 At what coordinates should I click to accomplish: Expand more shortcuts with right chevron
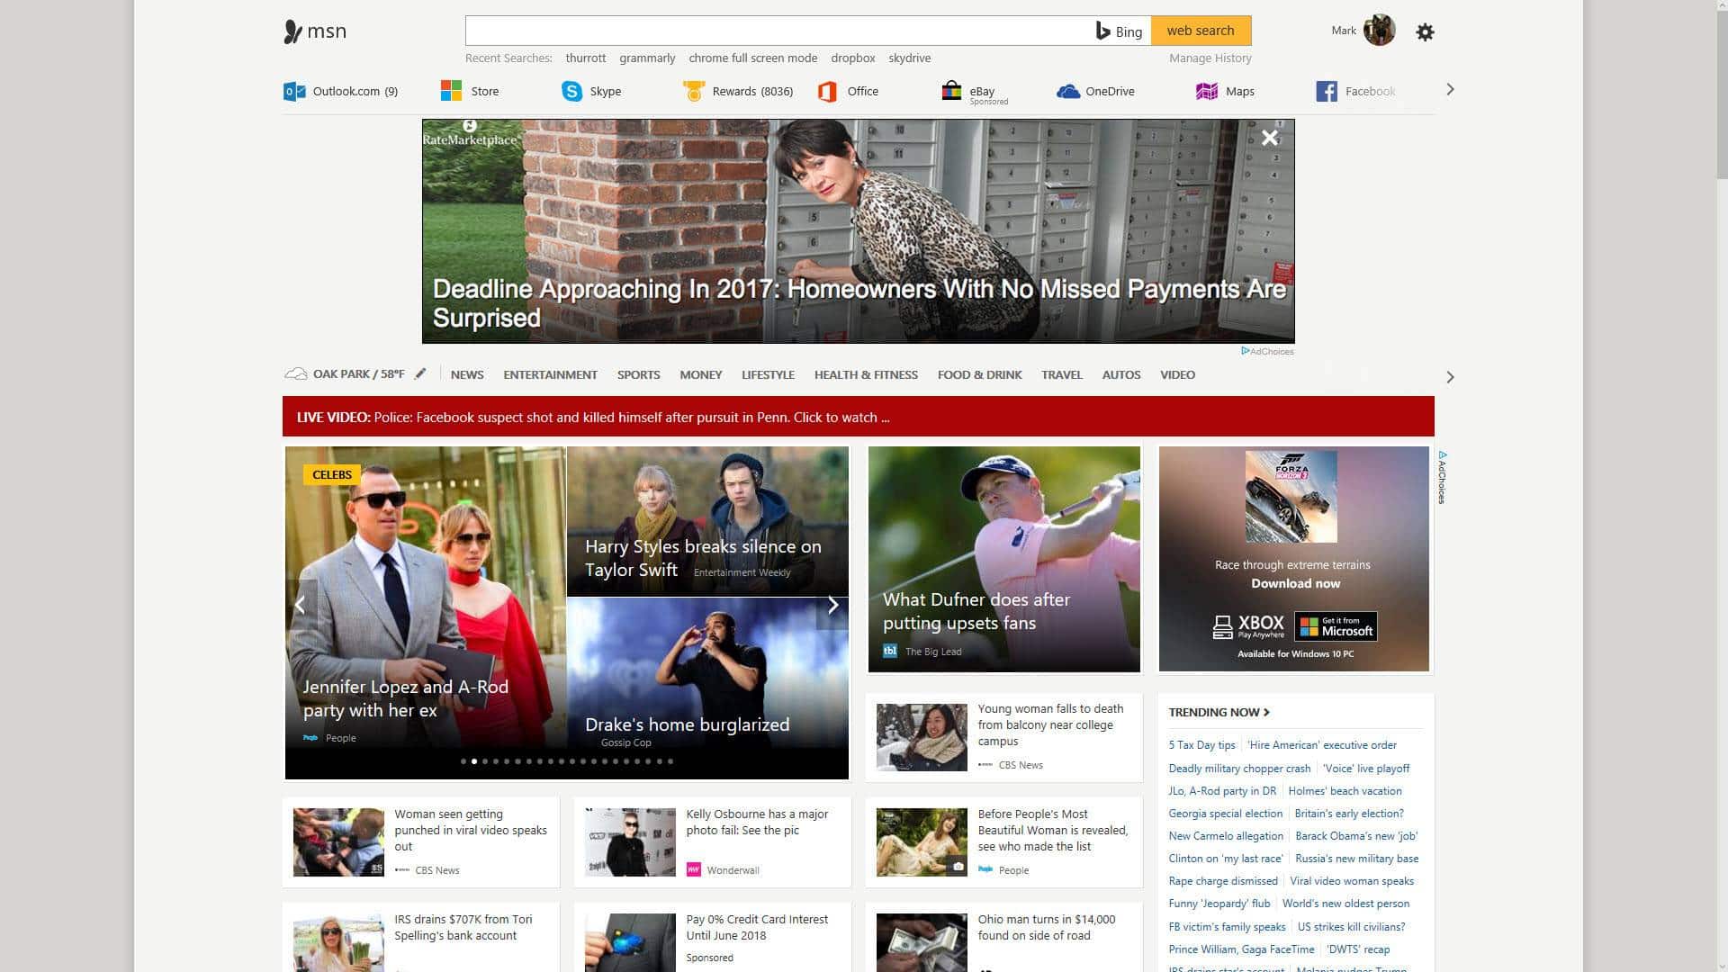[x=1450, y=89]
